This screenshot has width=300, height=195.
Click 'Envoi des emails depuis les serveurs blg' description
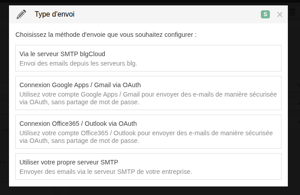click(x=78, y=64)
